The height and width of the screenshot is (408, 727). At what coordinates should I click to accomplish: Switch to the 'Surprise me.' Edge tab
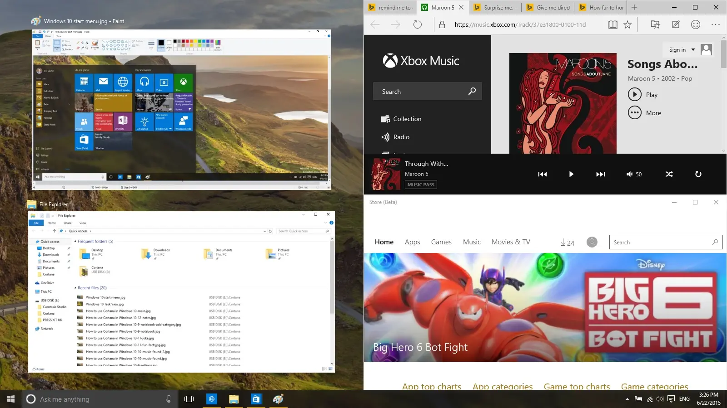[496, 7]
